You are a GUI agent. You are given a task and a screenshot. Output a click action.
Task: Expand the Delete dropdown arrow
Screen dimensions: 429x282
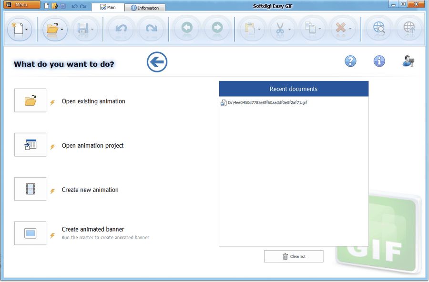click(350, 29)
